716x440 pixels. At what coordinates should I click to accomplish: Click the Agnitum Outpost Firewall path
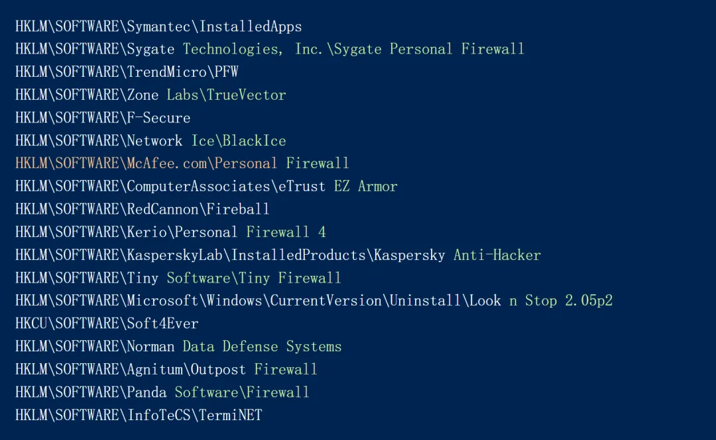166,369
